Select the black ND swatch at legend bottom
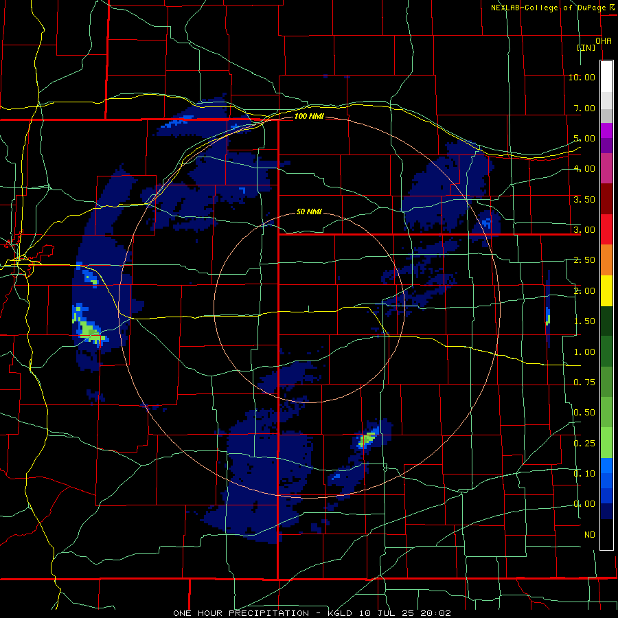Image resolution: width=618 pixels, height=618 pixels. click(606, 534)
